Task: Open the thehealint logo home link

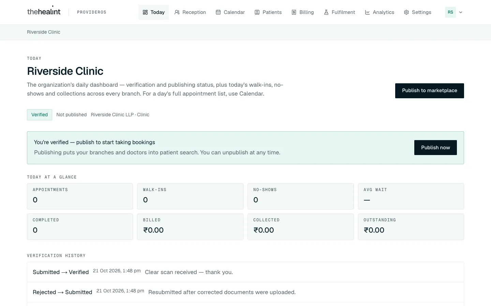Action: (x=44, y=12)
